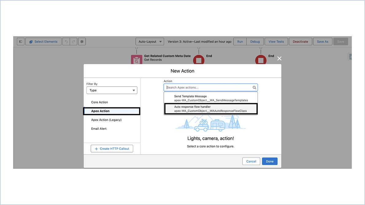365x205 pixels.
Task: Select the Auto response flow handler option
Action: 210,109
